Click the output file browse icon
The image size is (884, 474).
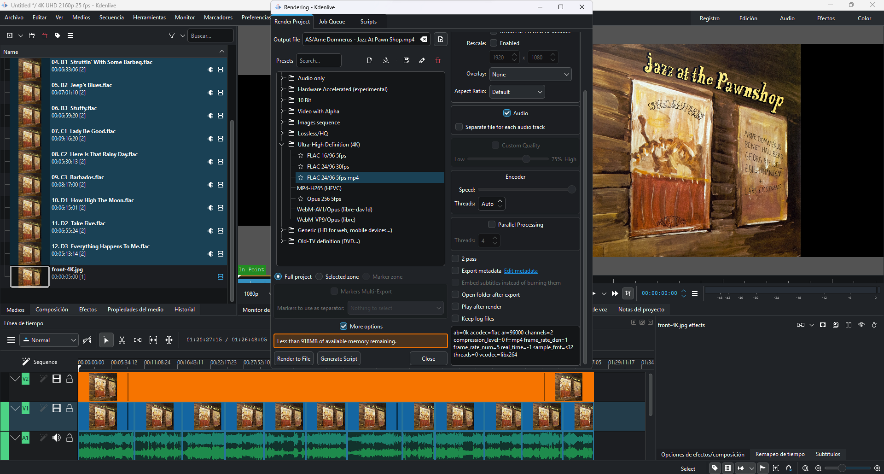point(441,40)
